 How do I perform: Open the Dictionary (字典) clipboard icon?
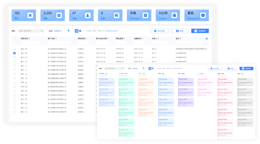coord(145,15)
